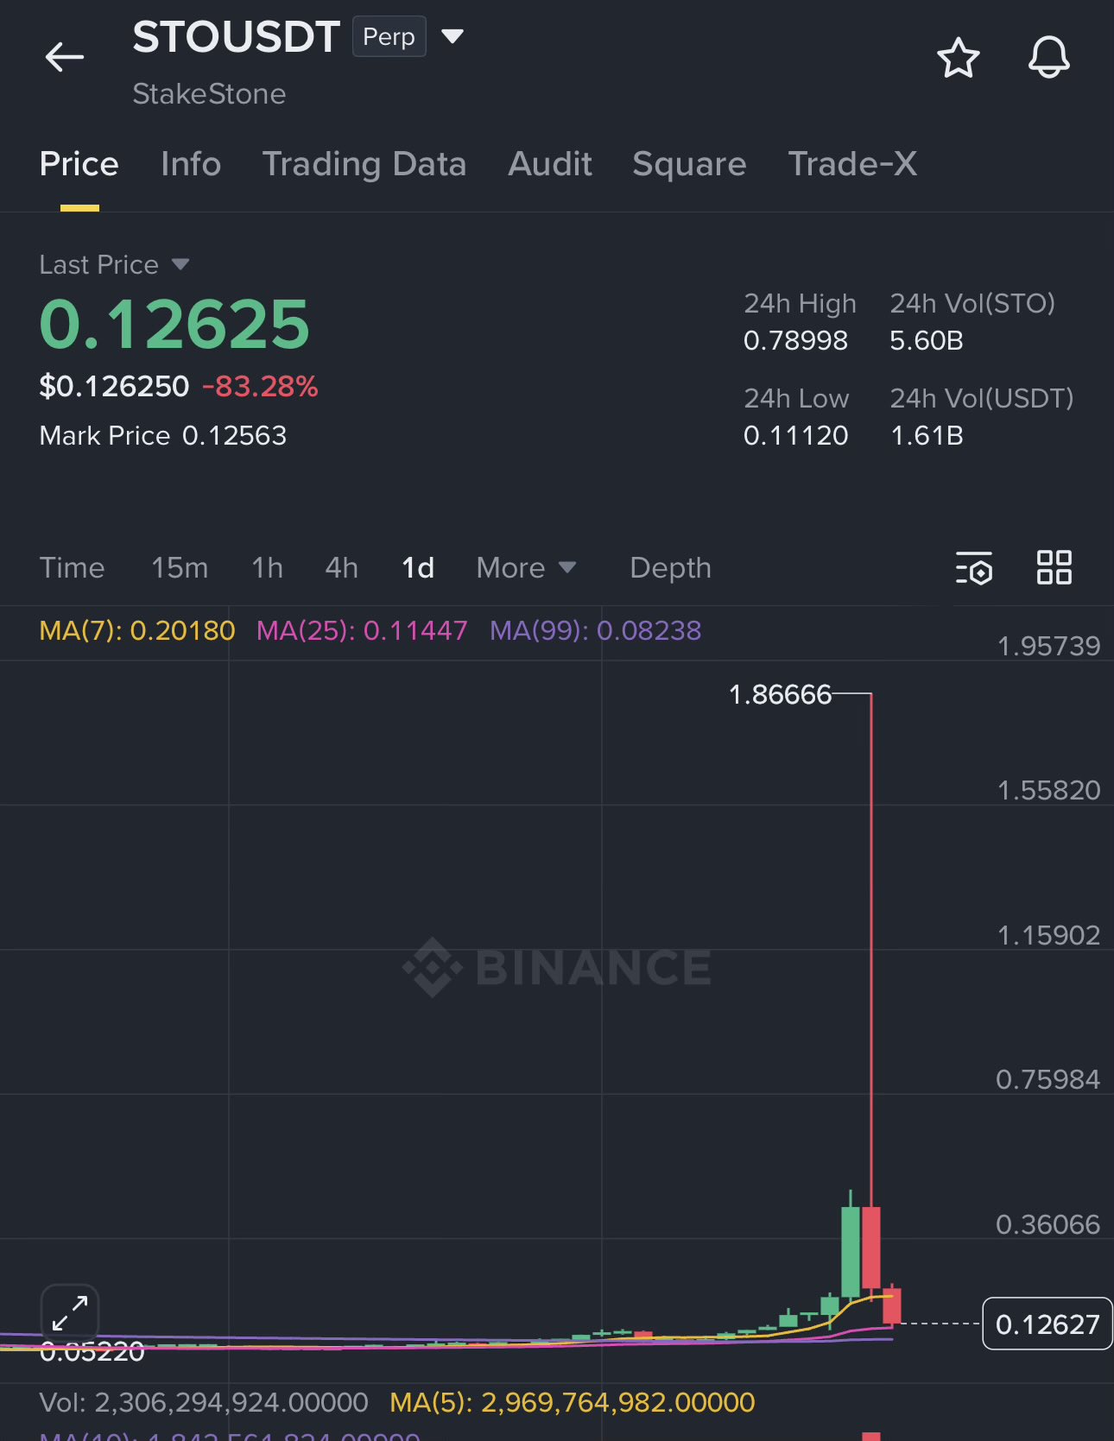The height and width of the screenshot is (1441, 1114).
Task: Select the Trade-X tab
Action: click(x=852, y=164)
